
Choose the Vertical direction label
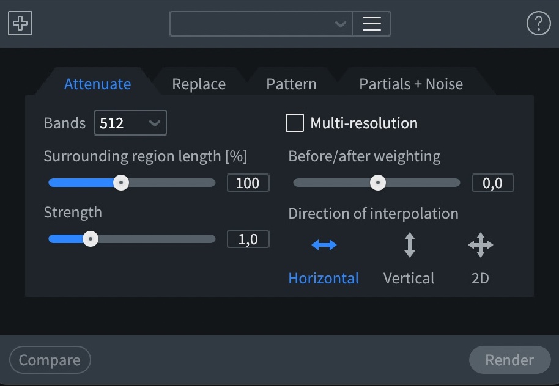click(409, 278)
